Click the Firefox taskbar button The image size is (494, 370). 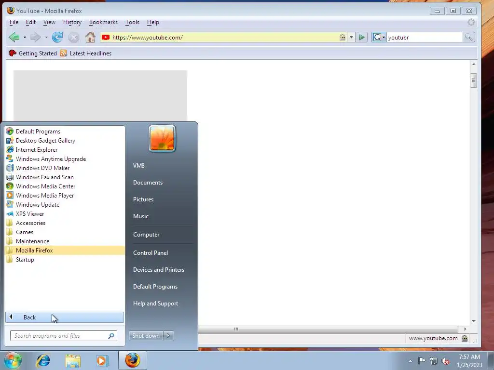pyautogui.click(x=133, y=360)
